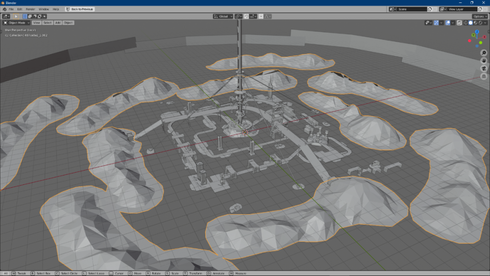Screen dimensions: 490x276
Task: Expand the Options dropdown
Action: [x=480, y=16]
